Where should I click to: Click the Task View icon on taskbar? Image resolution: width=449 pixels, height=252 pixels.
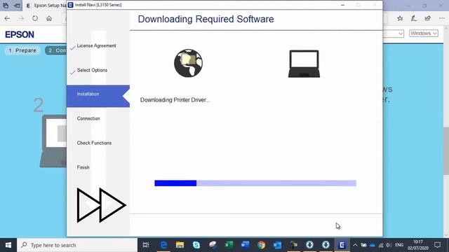pyautogui.click(x=146, y=245)
